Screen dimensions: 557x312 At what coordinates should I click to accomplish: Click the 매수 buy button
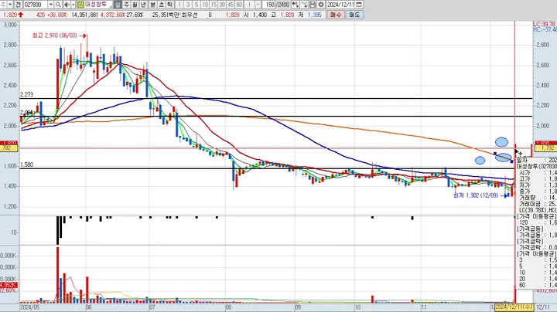coord(335,15)
